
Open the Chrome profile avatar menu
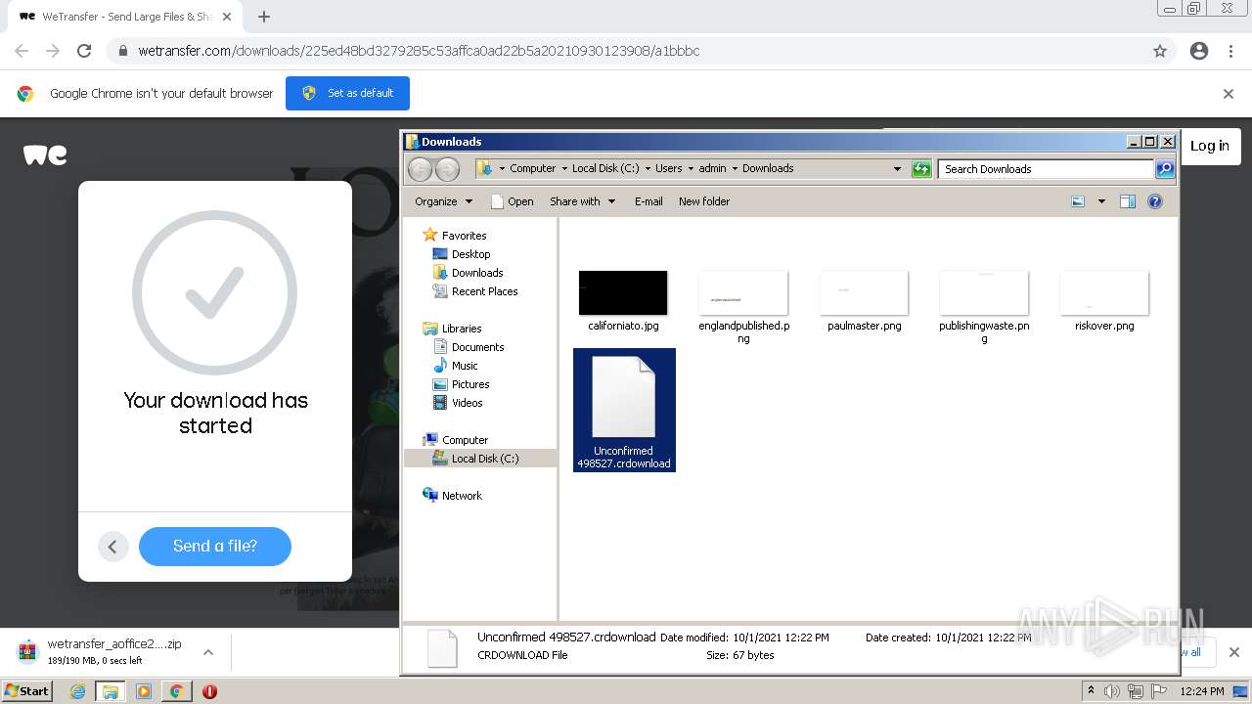pyautogui.click(x=1199, y=51)
